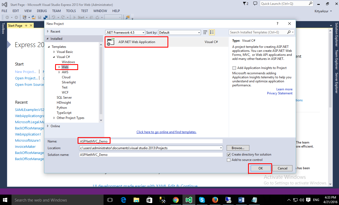Switch templates to medium icons list view
The image size is (339, 205).
[212, 32]
